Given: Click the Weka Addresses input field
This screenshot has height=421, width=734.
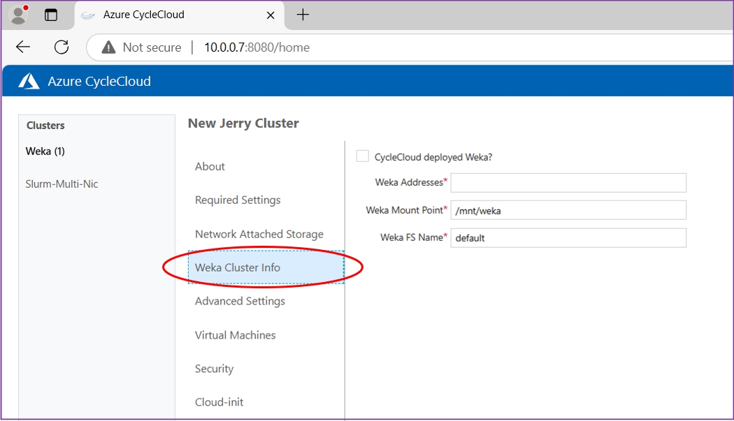Looking at the screenshot, I should (x=568, y=183).
